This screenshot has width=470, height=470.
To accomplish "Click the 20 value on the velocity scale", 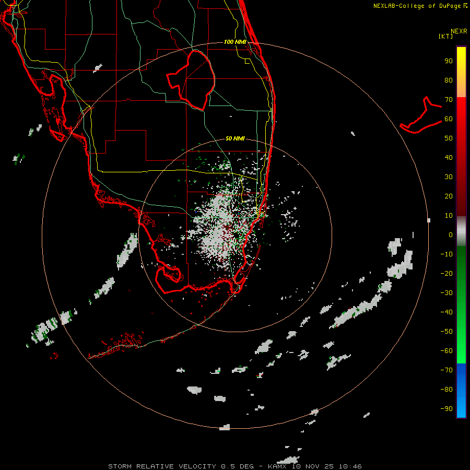I will pos(449,196).
